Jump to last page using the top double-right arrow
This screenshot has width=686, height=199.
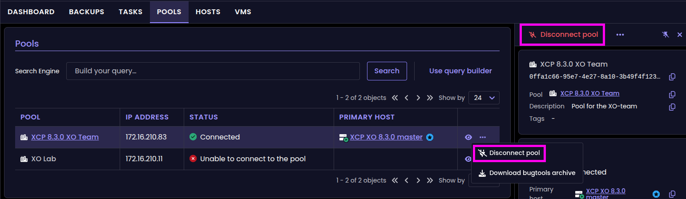coord(430,98)
